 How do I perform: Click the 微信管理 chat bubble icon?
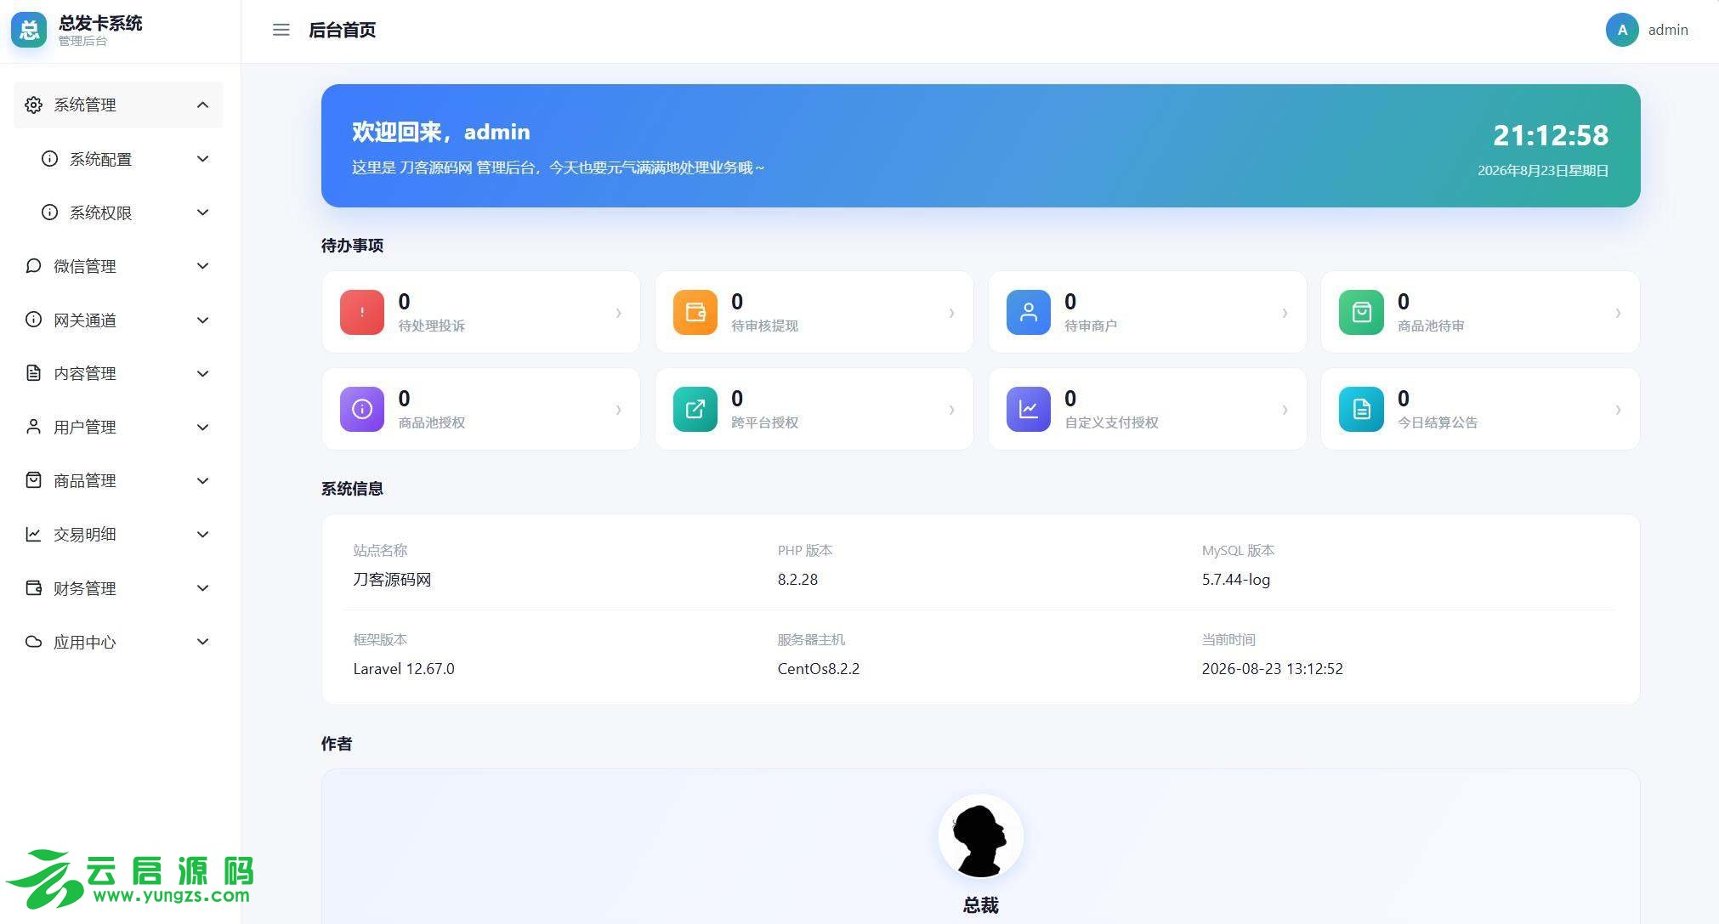pyautogui.click(x=33, y=266)
